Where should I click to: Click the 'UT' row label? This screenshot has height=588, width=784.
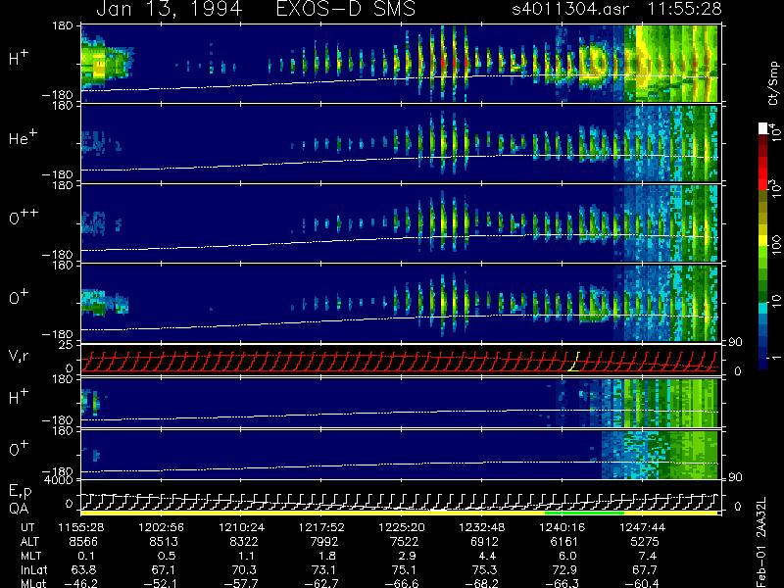pyautogui.click(x=27, y=527)
